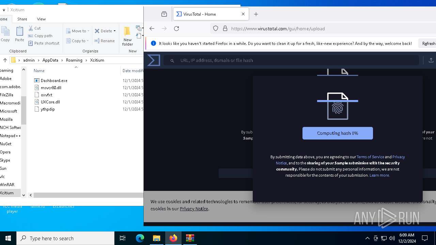
Task: Click the Copy path ribbon button
Action: point(40,36)
